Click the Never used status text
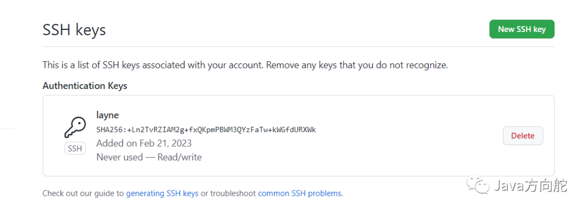Viewport: 586px width, 211px height. (x=119, y=157)
